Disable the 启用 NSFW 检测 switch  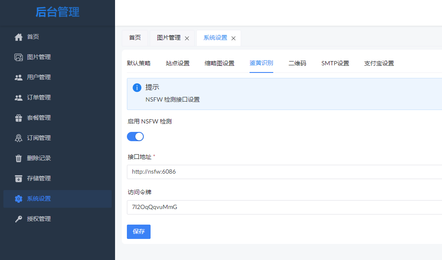pos(135,137)
